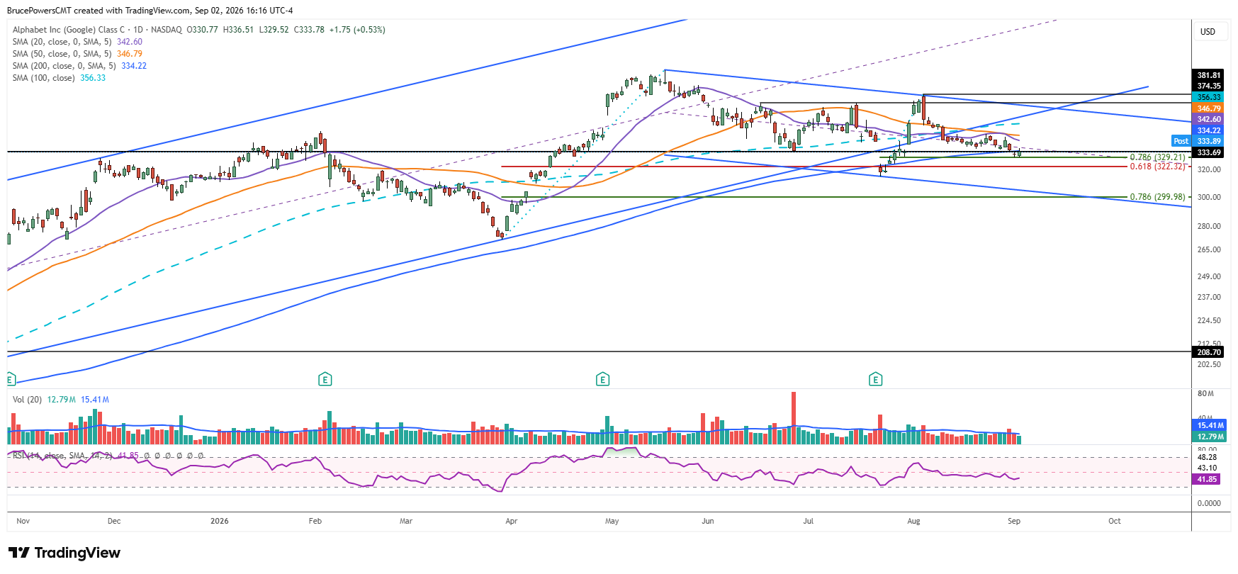Click the TradingView logo at the bottom
Screen dimensions: 1238x574
click(x=64, y=553)
